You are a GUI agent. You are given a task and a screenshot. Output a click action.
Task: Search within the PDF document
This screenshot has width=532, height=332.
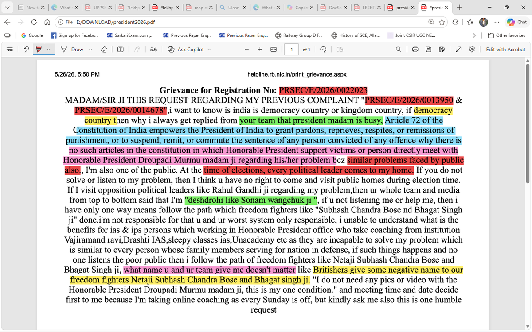pyautogui.click(x=399, y=50)
